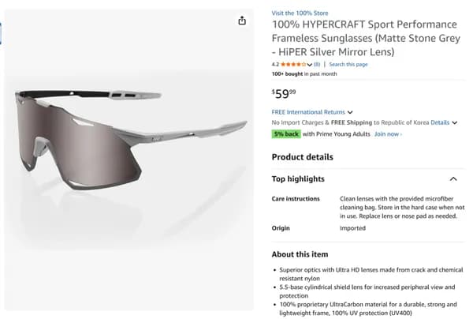Expand the chevron next to shipping Details

click(x=455, y=123)
